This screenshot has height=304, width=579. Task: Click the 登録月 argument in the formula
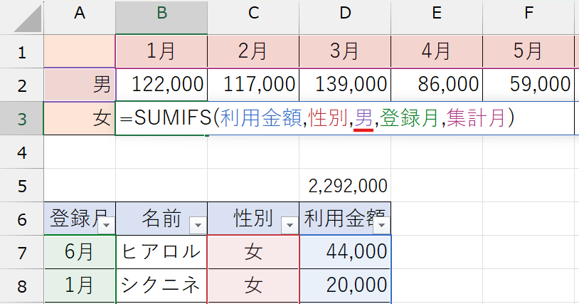pyautogui.click(x=409, y=118)
